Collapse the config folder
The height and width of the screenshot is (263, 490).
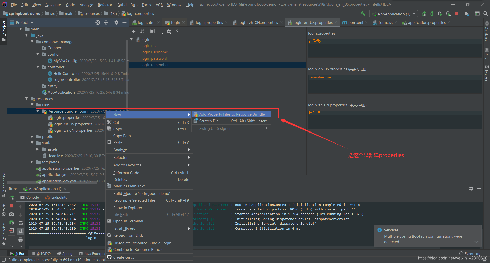tap(38, 54)
